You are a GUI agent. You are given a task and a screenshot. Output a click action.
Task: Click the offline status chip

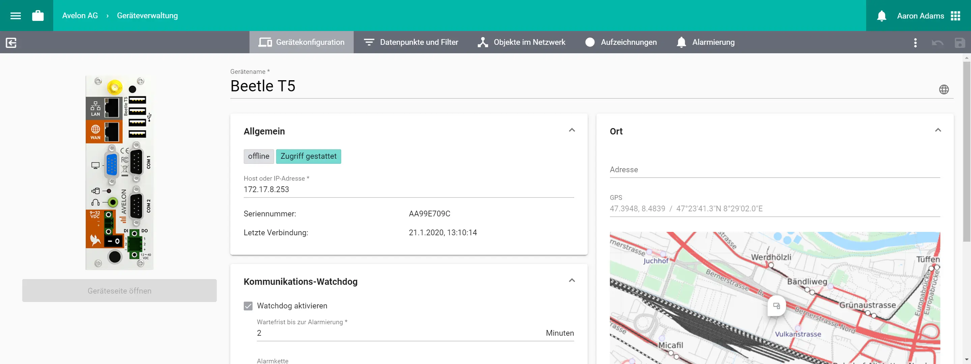point(259,156)
